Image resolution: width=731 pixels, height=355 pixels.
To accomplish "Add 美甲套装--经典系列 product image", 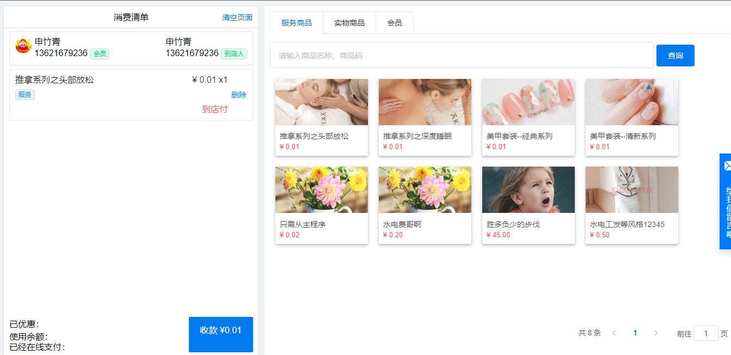I will click(x=529, y=102).
